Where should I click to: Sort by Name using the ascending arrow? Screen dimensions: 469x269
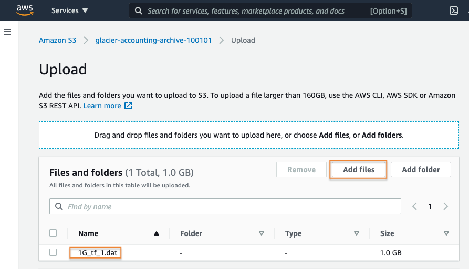click(x=156, y=233)
